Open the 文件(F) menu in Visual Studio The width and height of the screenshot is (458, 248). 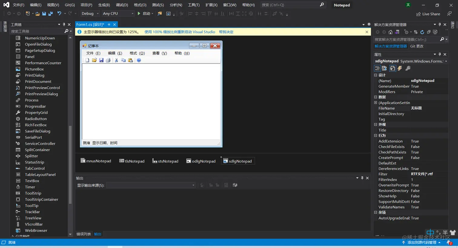coord(18,5)
